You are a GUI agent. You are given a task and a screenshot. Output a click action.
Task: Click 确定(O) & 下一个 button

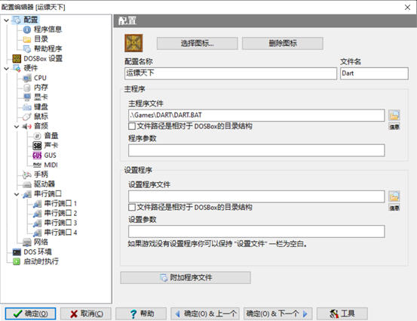coord(278,313)
